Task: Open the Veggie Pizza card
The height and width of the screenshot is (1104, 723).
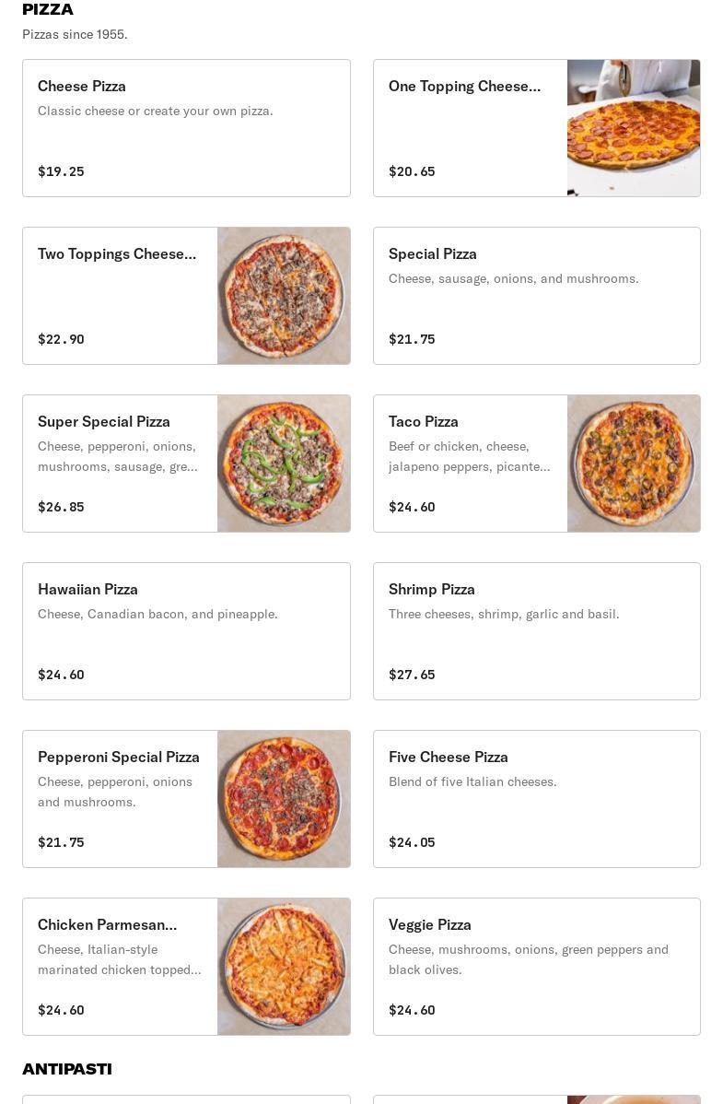Action: click(536, 967)
